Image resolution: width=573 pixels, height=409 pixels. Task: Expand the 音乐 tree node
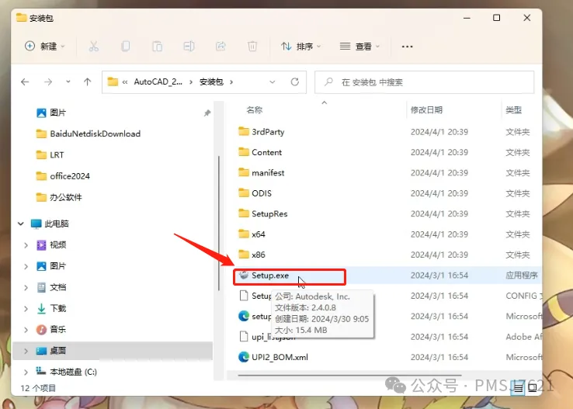(x=26, y=330)
